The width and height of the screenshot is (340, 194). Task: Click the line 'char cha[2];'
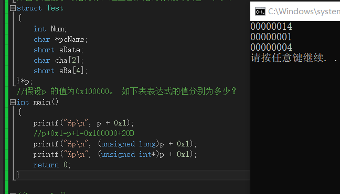click(x=58, y=60)
